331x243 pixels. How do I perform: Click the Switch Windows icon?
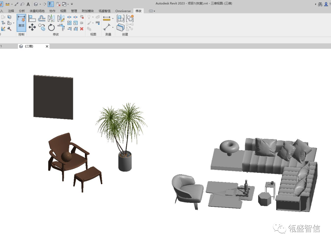tap(64, 4)
